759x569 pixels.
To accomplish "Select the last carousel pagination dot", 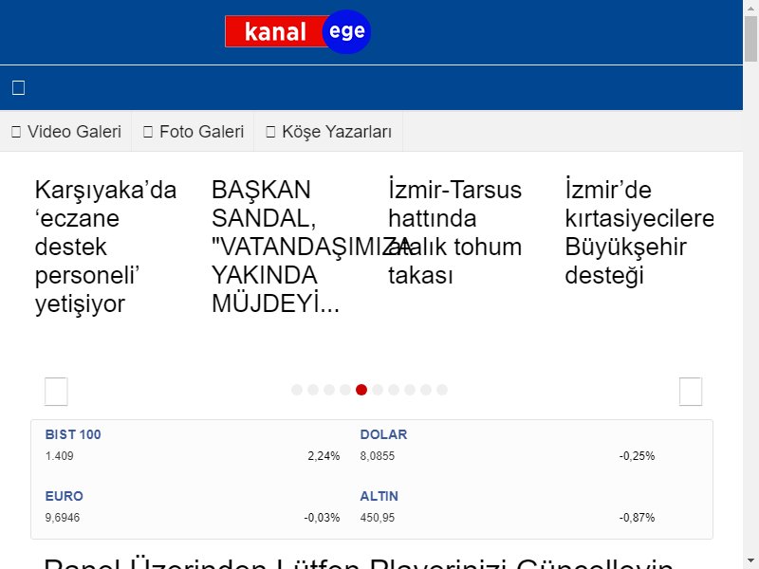I will coord(442,390).
